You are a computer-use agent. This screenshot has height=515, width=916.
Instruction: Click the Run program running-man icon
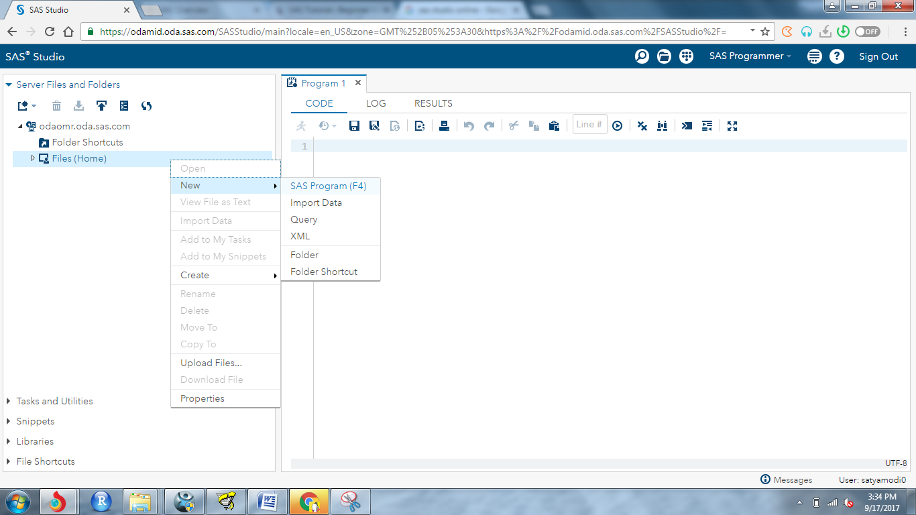pyautogui.click(x=301, y=125)
